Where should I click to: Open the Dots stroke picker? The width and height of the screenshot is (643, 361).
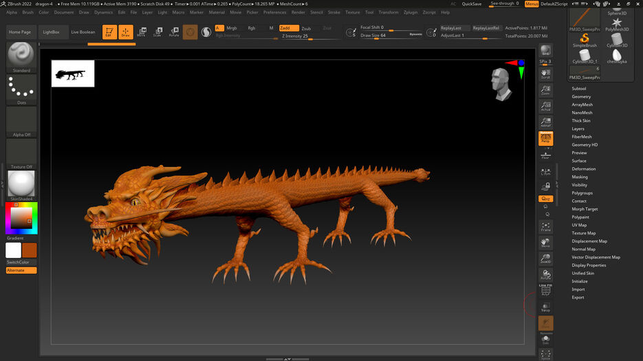(21, 89)
